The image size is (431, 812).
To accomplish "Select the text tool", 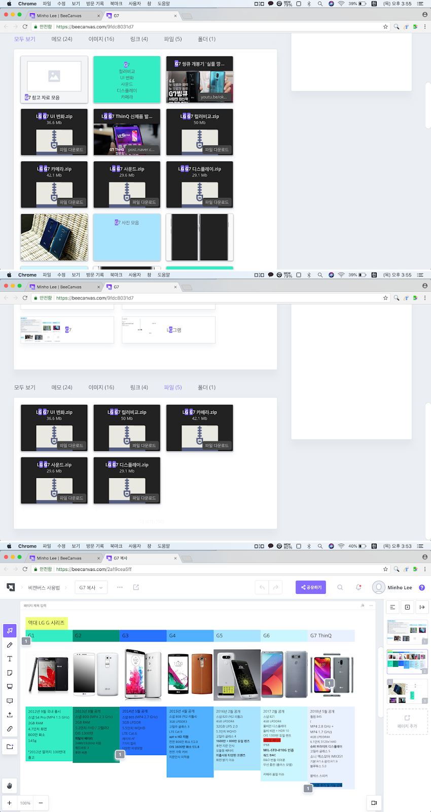I will click(10, 659).
